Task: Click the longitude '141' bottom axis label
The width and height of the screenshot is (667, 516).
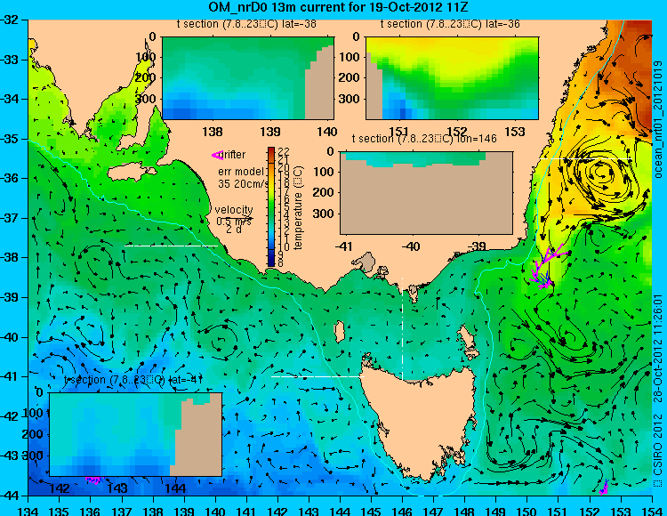Action: coord(246,510)
